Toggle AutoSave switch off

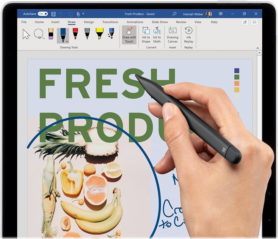(x=42, y=14)
